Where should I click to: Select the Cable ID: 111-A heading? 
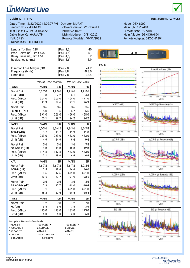(x=20, y=19)
